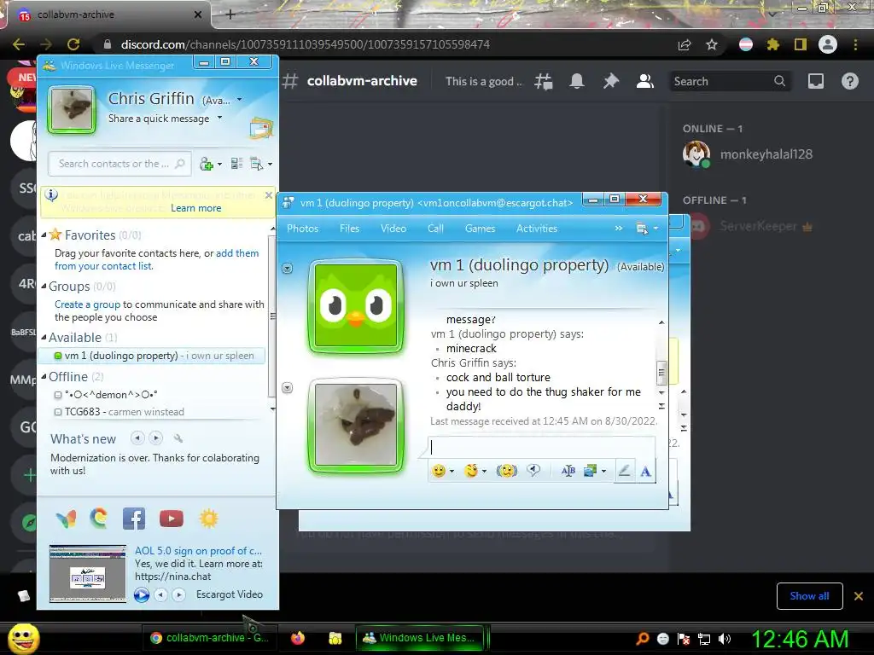874x655 pixels.
Task: Open a new browser tab
Action: coord(230,14)
